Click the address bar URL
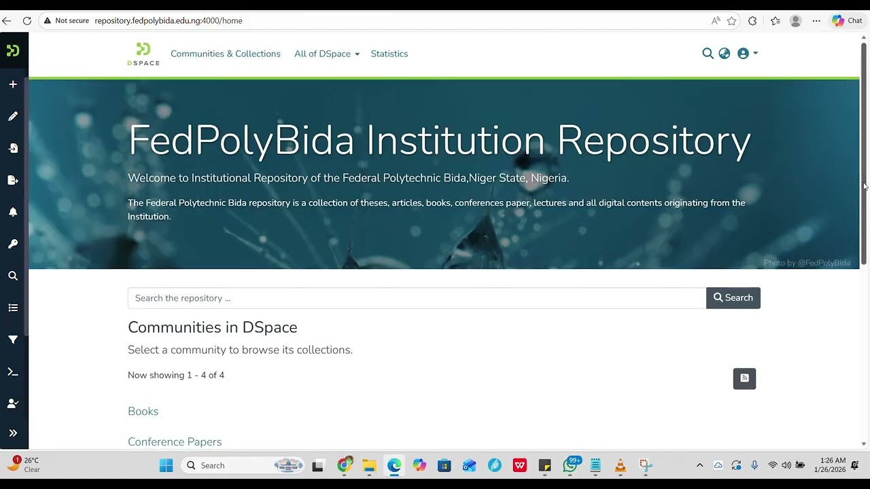Image resolution: width=870 pixels, height=489 pixels. tap(169, 21)
